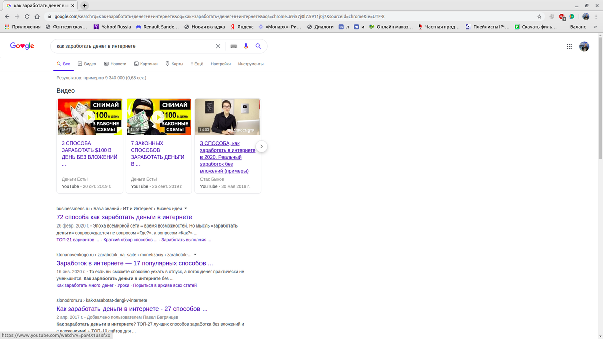
Task: Go to the Google logo home page
Action: coord(22,46)
